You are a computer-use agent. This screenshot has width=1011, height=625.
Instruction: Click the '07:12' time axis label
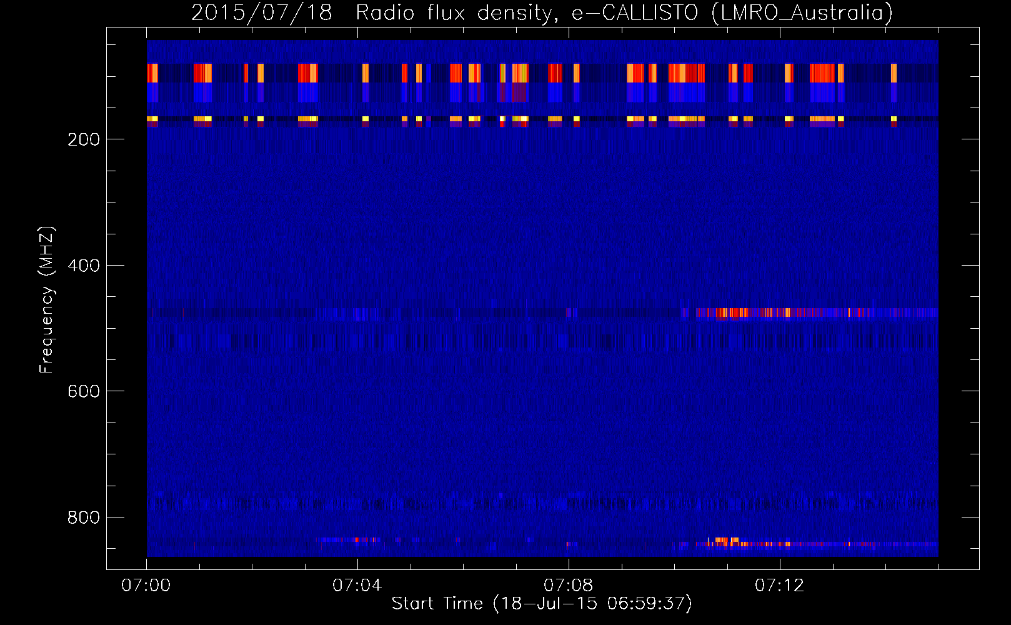point(780,586)
